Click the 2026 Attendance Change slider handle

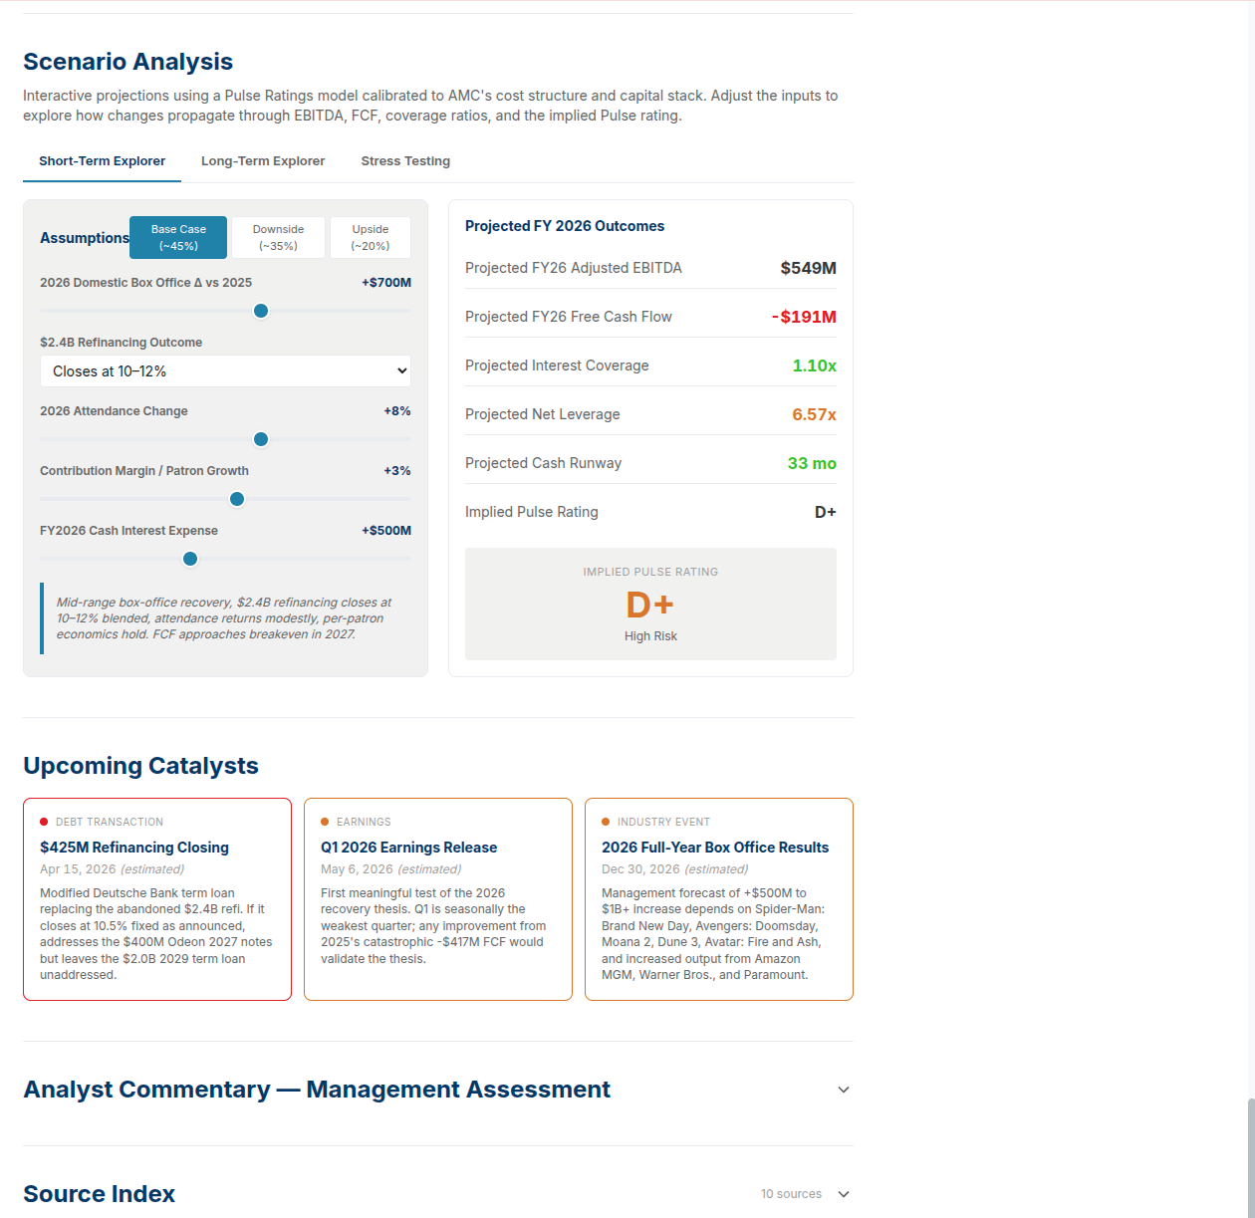point(261,439)
